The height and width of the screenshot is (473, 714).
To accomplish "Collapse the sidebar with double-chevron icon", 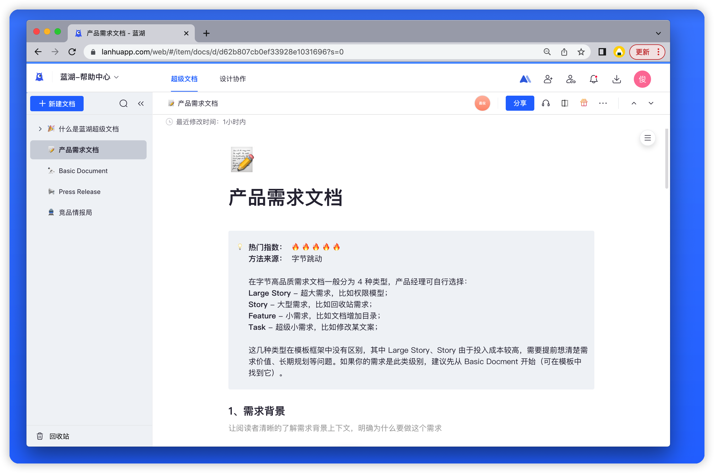I will click(x=141, y=104).
